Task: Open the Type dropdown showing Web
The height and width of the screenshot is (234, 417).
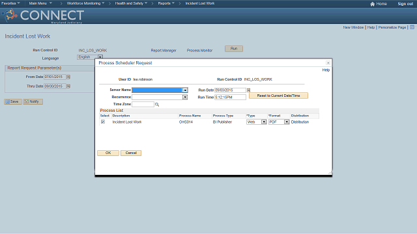Action: pos(264,122)
